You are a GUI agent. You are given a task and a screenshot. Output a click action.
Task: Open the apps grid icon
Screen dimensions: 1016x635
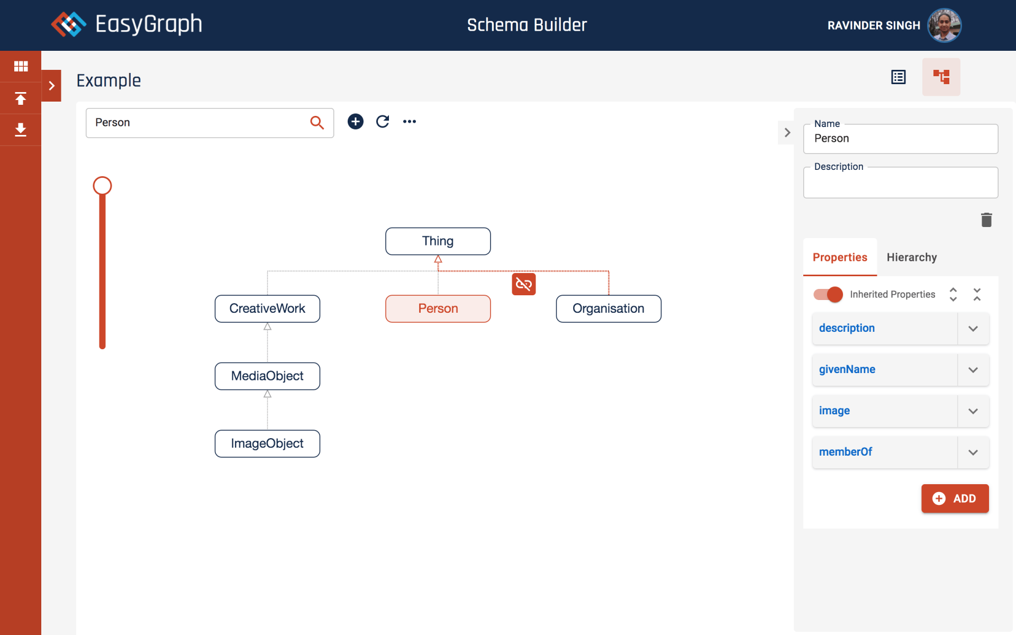pos(21,66)
